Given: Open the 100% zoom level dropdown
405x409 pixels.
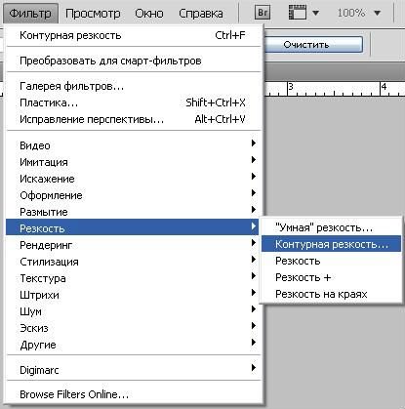Looking at the screenshot, I should point(359,13).
